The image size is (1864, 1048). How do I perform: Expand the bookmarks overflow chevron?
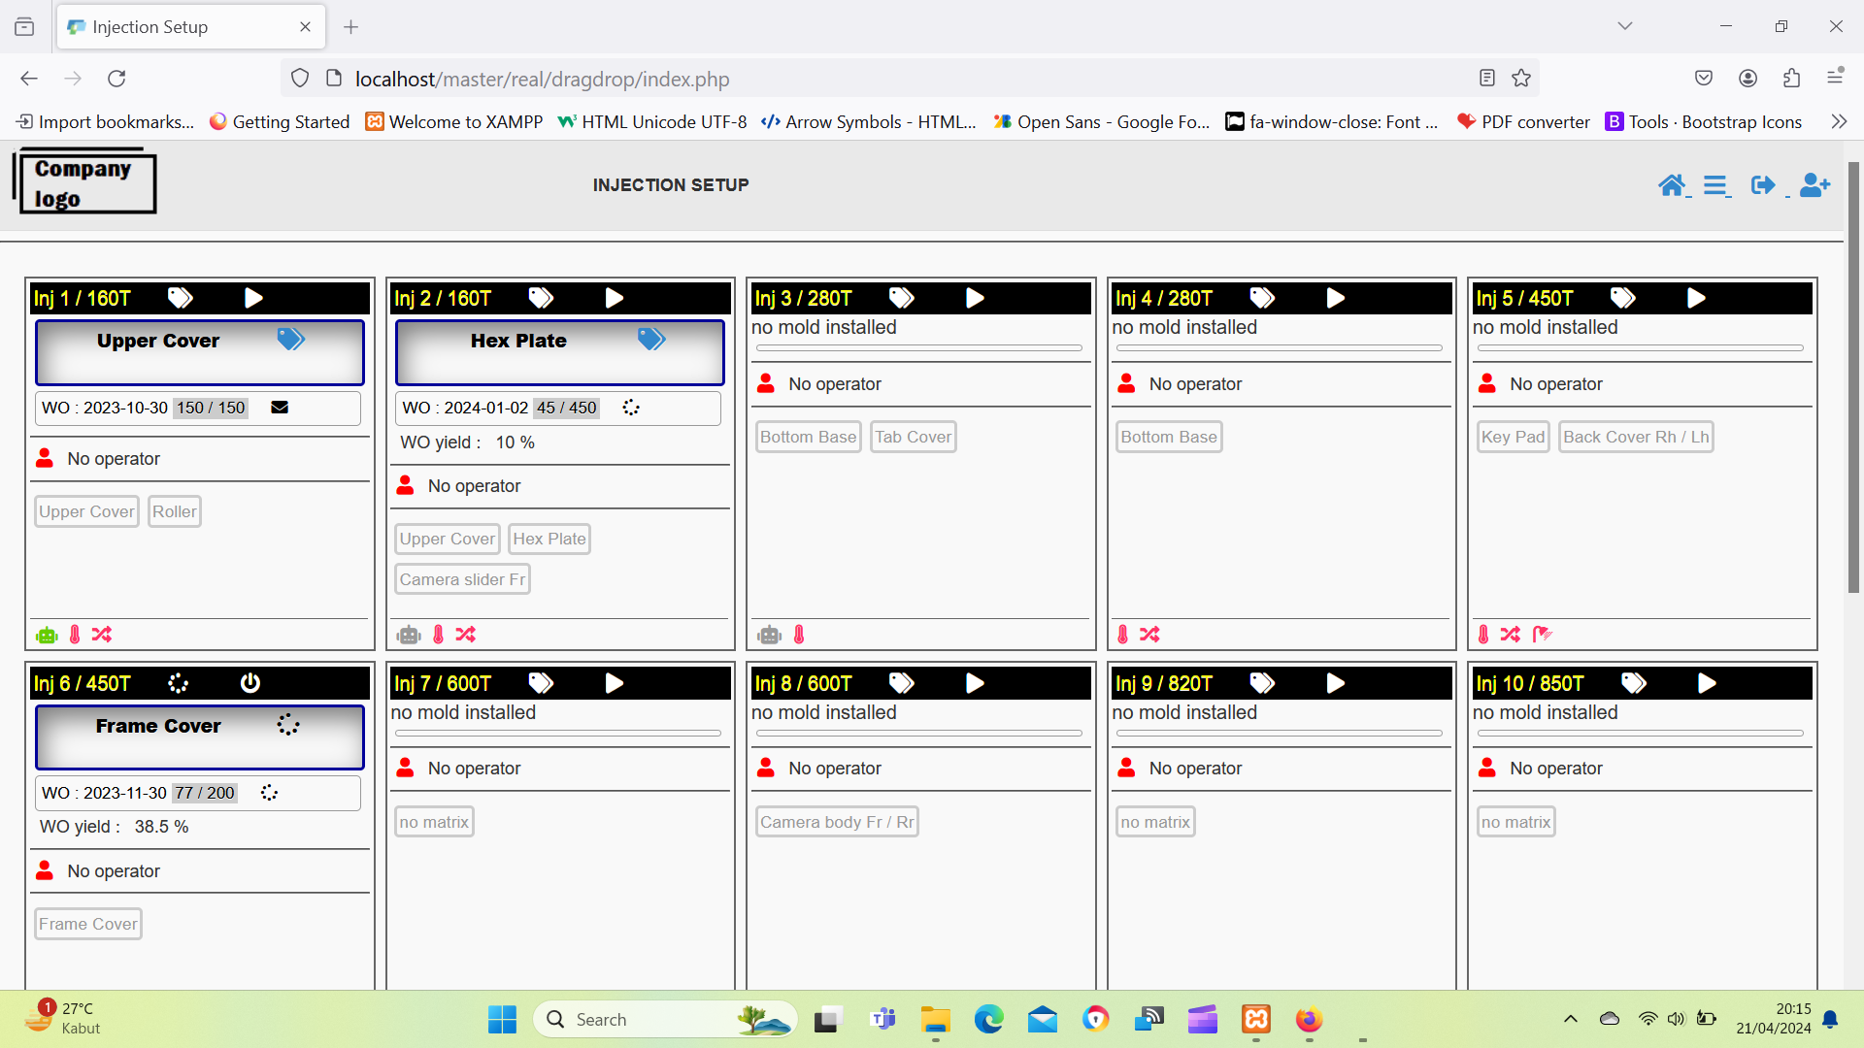pyautogui.click(x=1838, y=122)
